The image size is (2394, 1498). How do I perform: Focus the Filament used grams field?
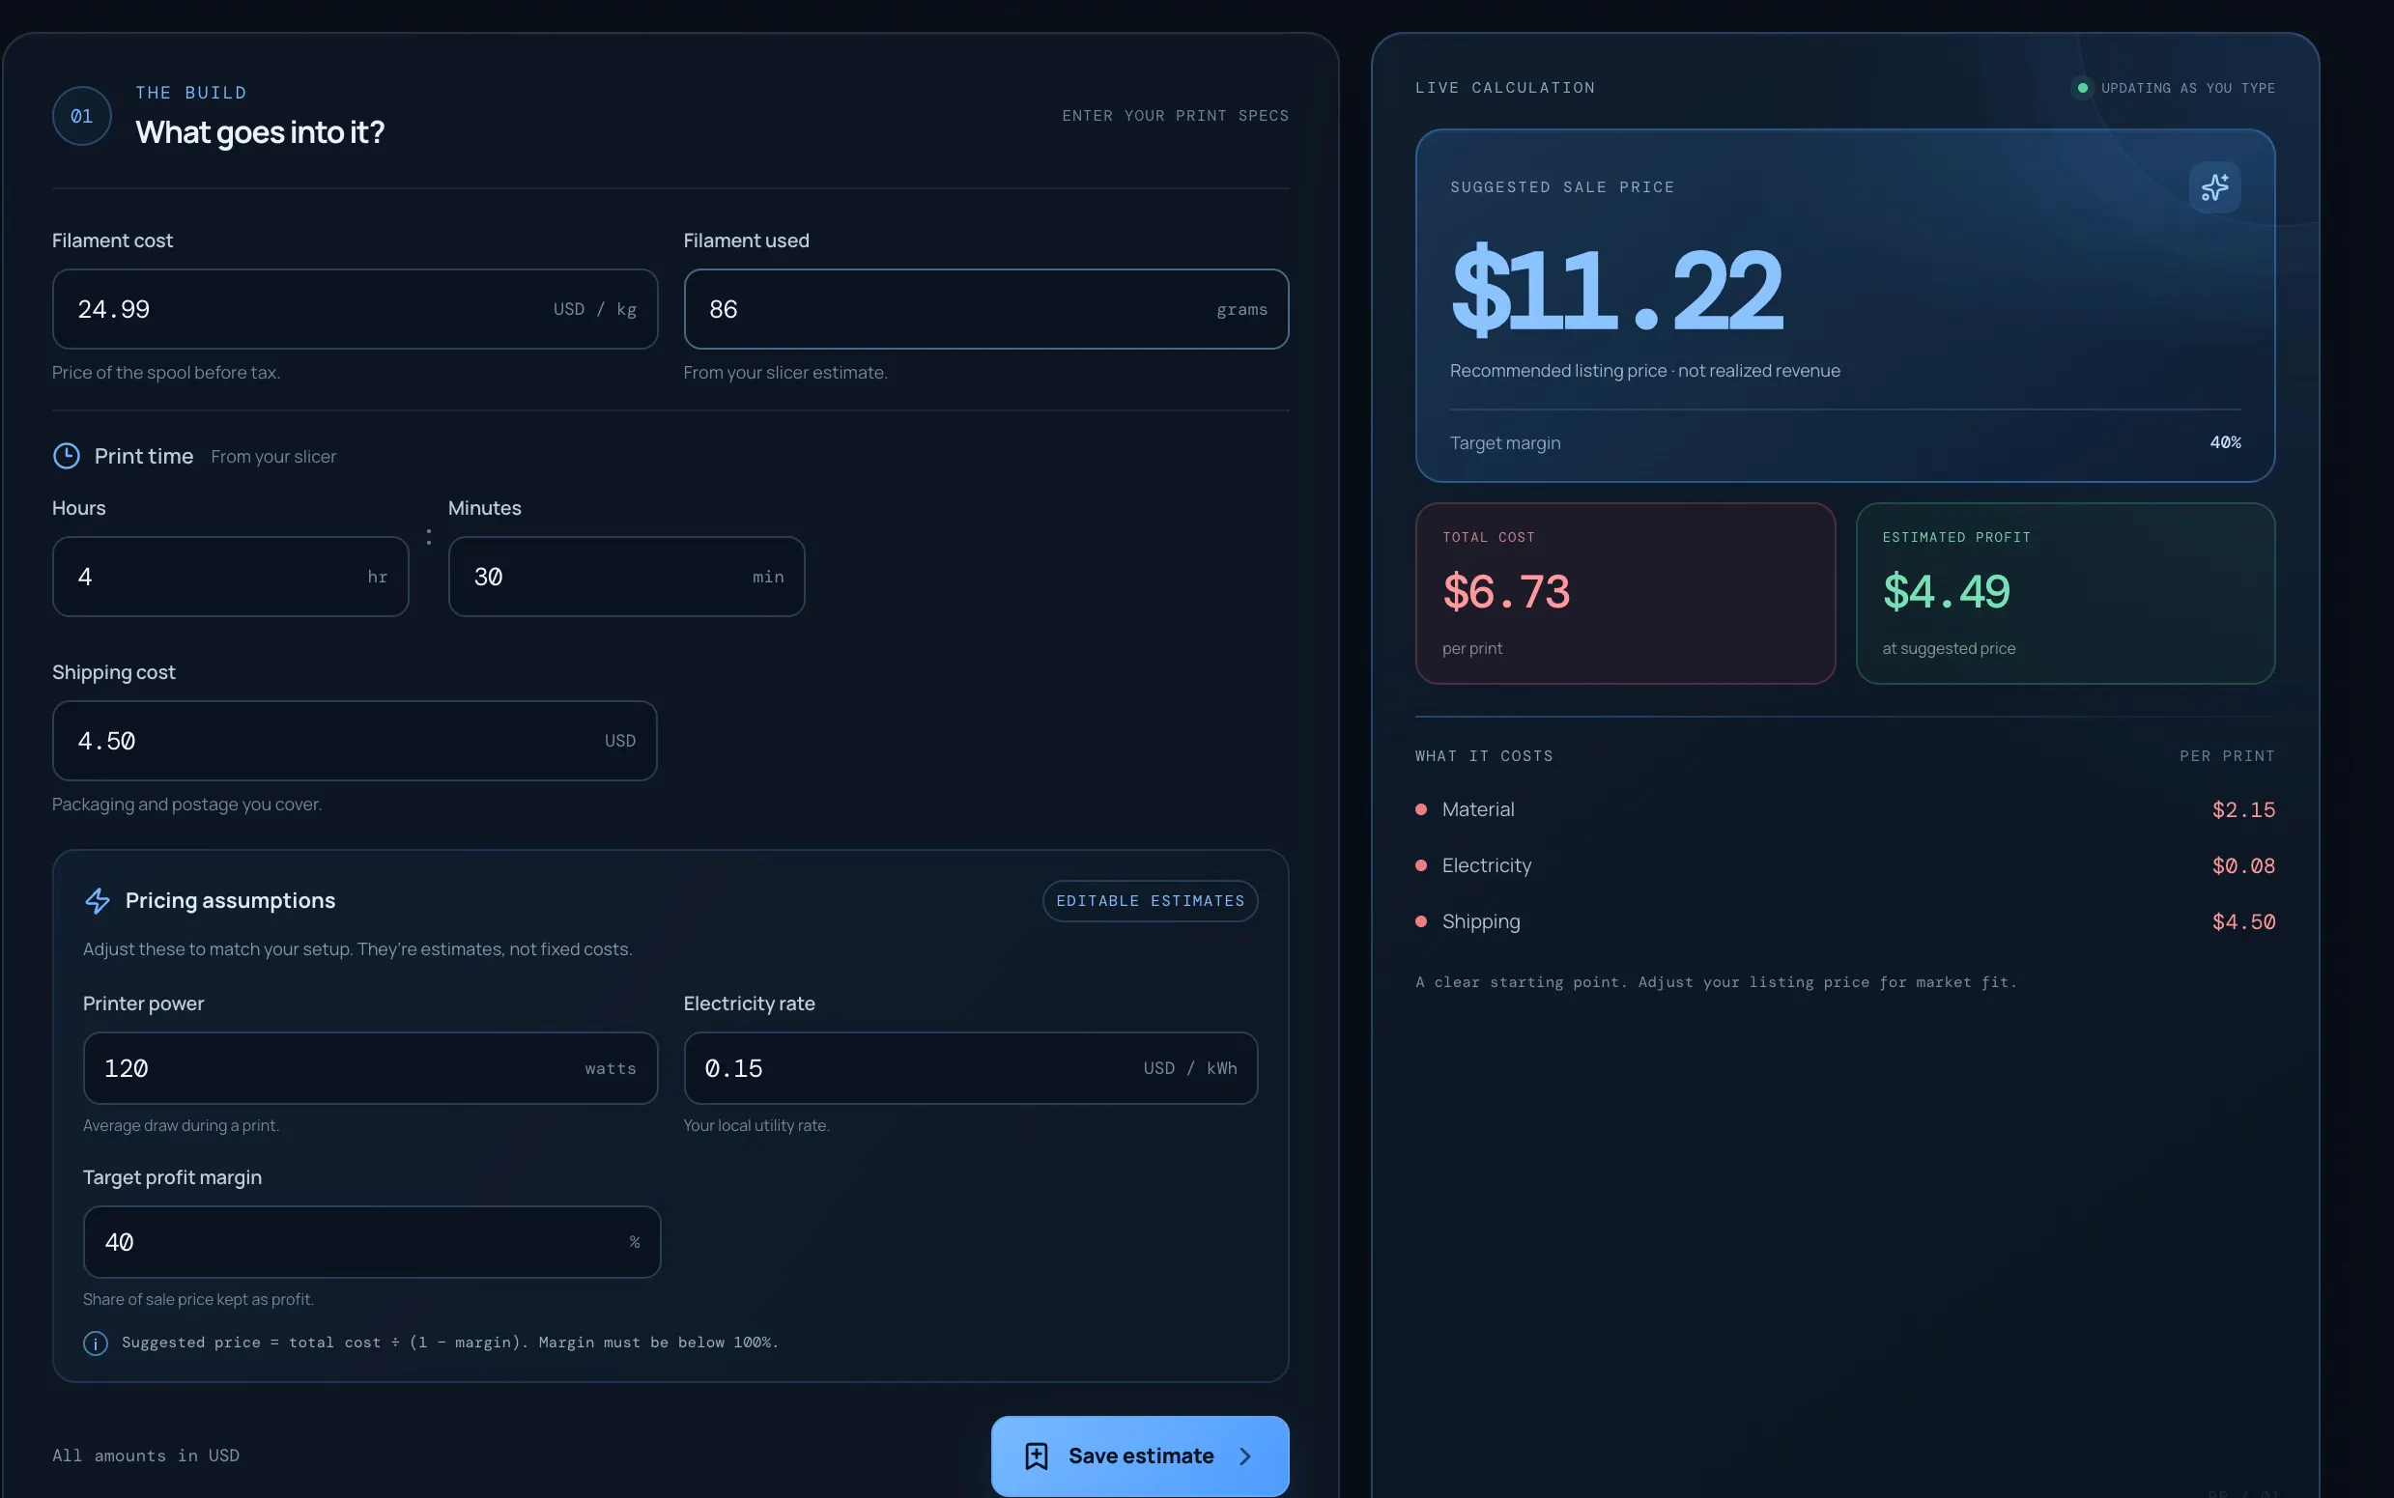[986, 309]
